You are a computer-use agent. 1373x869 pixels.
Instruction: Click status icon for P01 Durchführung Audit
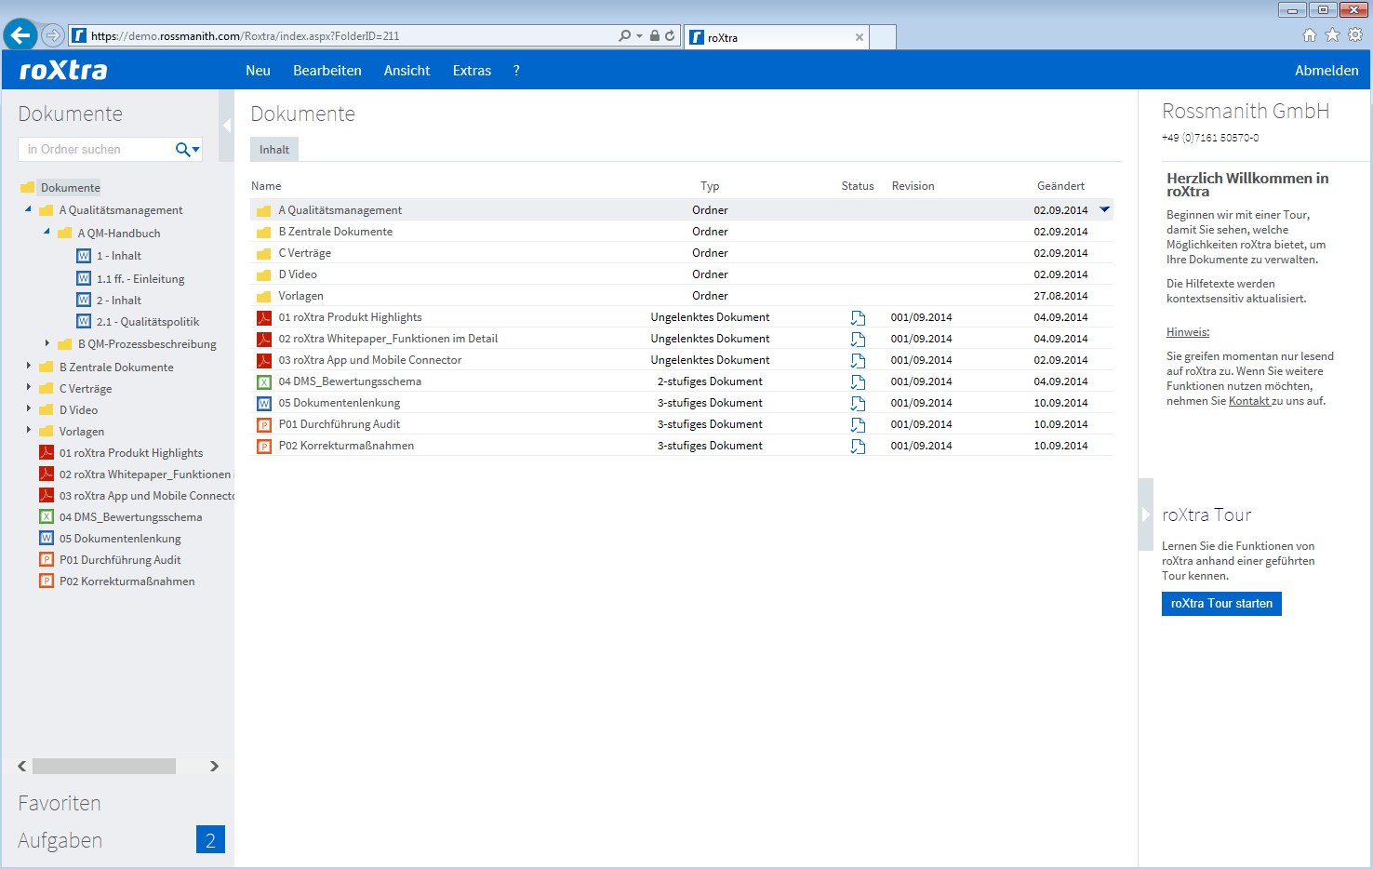(858, 425)
